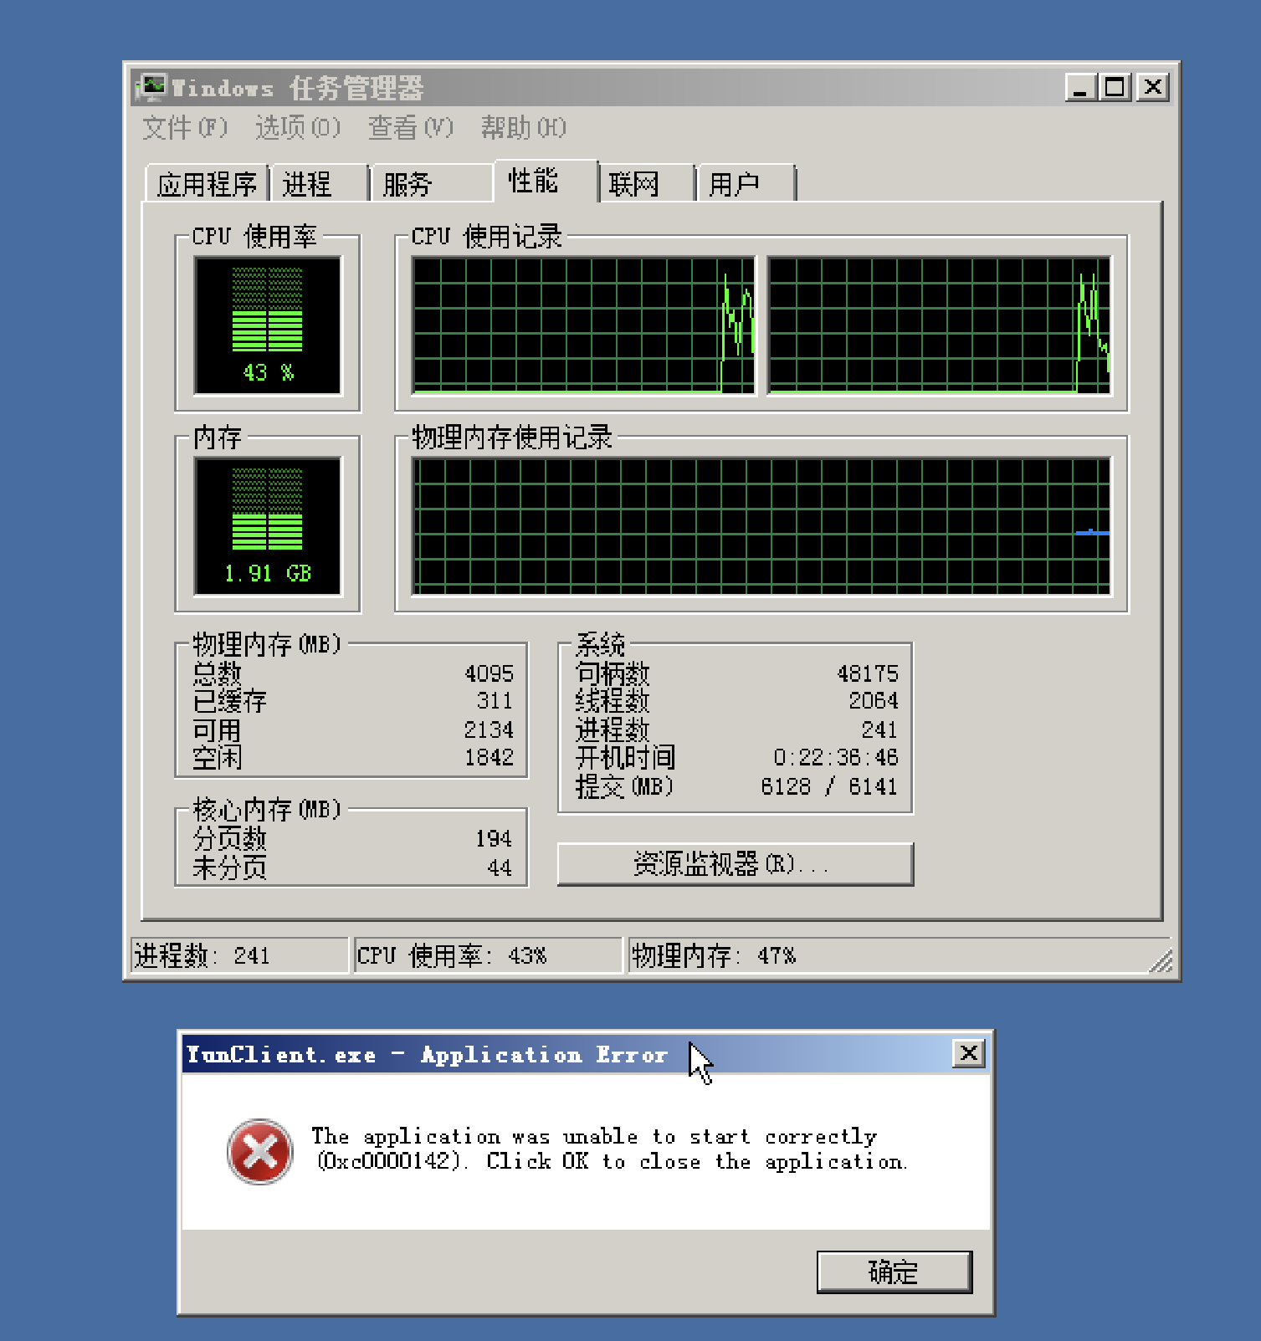Switch to the 应用程序 tab
Screen dimensions: 1261x1341
coord(207,183)
